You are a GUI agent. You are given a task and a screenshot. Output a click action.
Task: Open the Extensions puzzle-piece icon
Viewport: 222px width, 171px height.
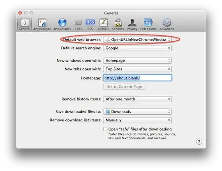click(148, 22)
